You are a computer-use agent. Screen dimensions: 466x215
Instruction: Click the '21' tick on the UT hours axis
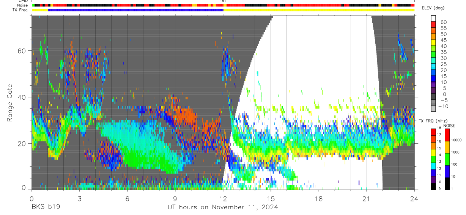coord(367,198)
